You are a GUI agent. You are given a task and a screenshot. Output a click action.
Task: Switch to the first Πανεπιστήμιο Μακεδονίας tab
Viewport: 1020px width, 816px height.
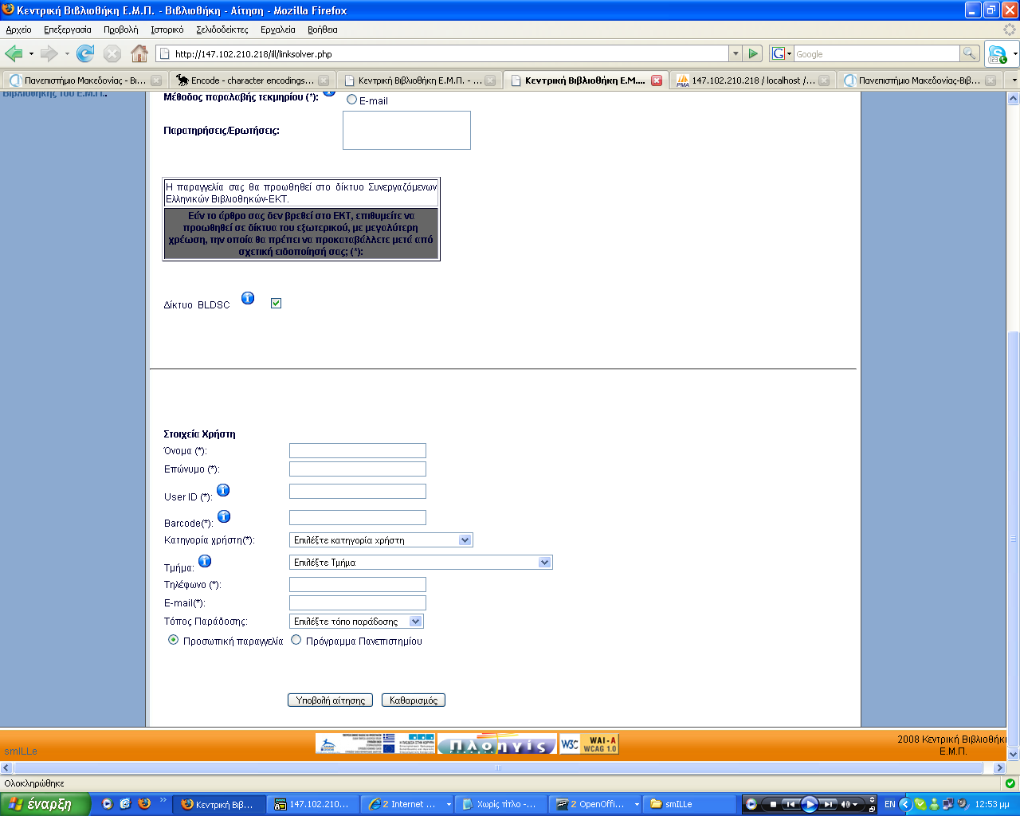click(x=84, y=80)
